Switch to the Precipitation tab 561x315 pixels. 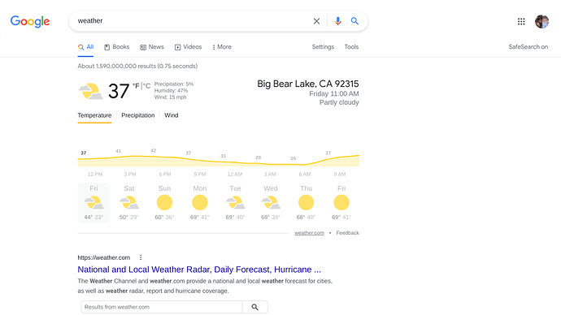tap(138, 115)
